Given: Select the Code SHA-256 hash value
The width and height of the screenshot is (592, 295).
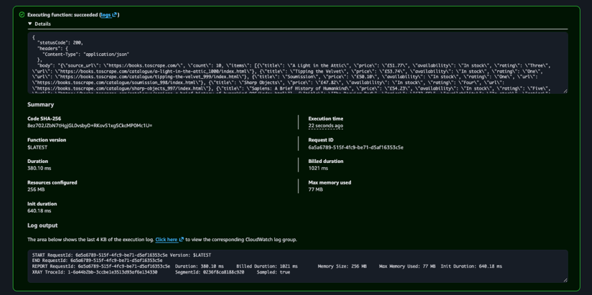Looking at the screenshot, I should tap(90, 126).
